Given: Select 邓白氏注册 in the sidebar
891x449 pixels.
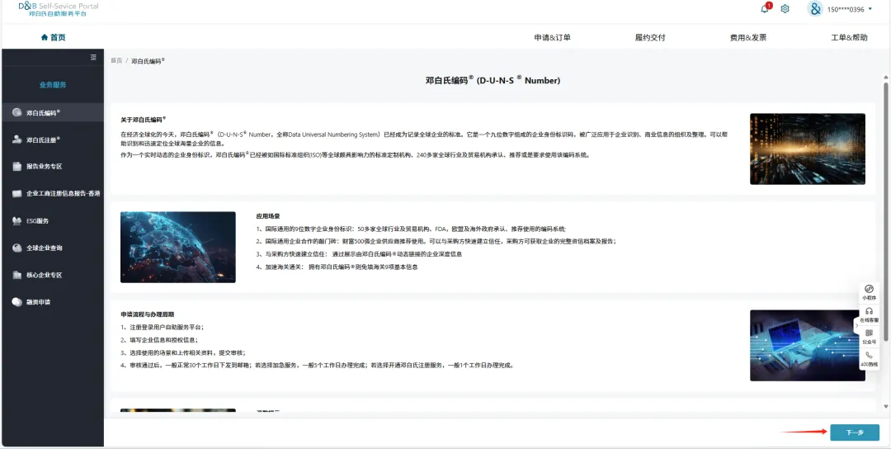Looking at the screenshot, I should tap(52, 139).
